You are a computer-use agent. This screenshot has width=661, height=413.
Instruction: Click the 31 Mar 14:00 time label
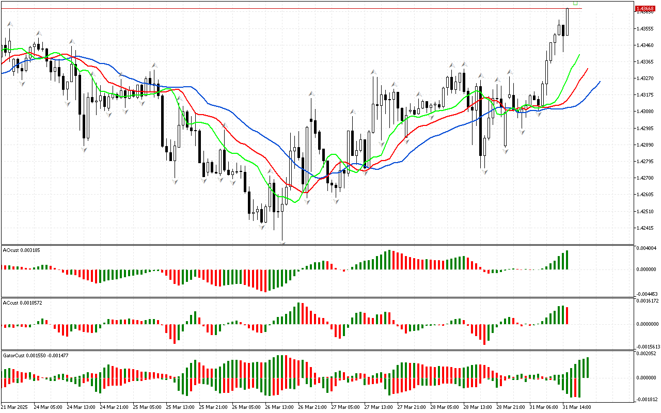coord(577,407)
